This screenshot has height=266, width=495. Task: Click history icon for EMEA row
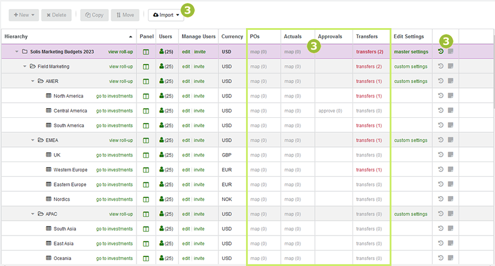(441, 140)
